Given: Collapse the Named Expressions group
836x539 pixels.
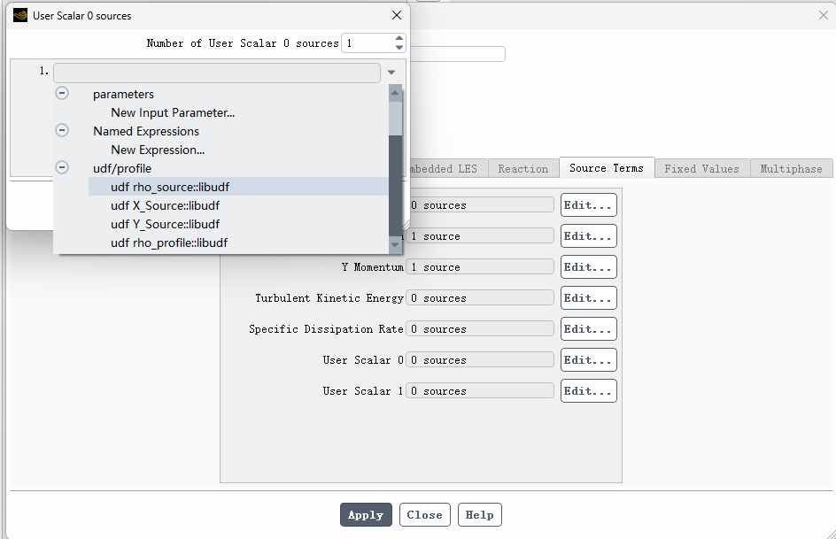Looking at the screenshot, I should 62,130.
